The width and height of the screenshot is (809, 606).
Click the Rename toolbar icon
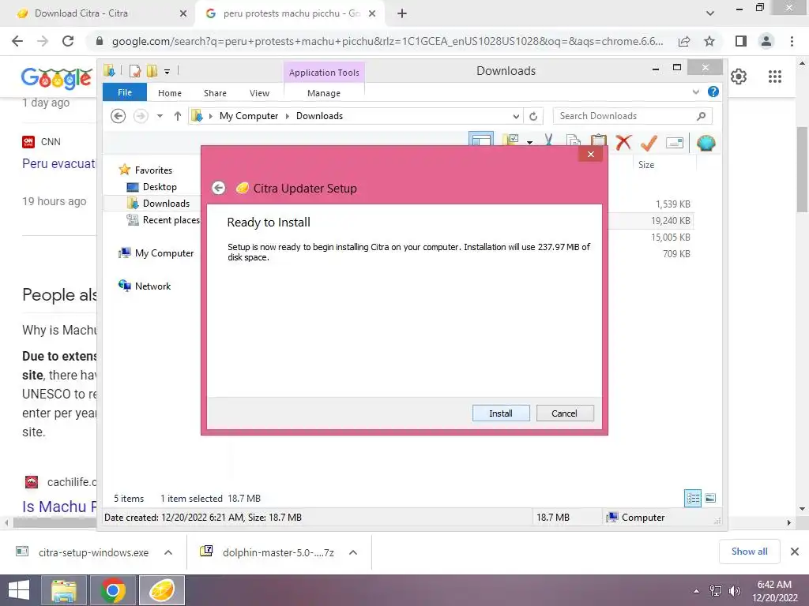[675, 143]
